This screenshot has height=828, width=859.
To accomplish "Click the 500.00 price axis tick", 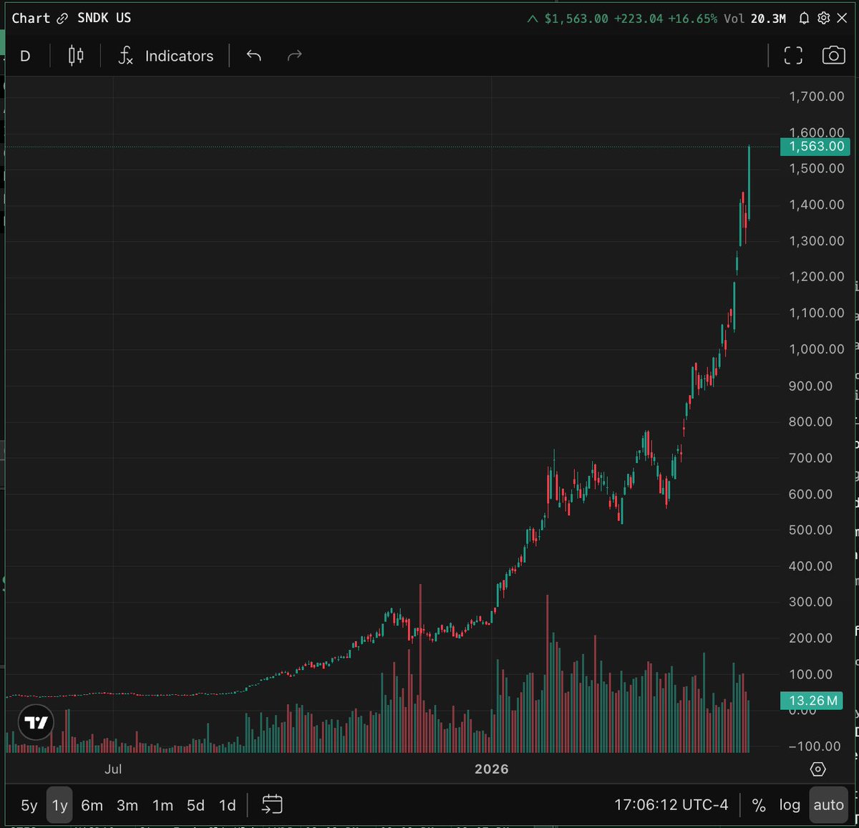I will tap(810, 530).
